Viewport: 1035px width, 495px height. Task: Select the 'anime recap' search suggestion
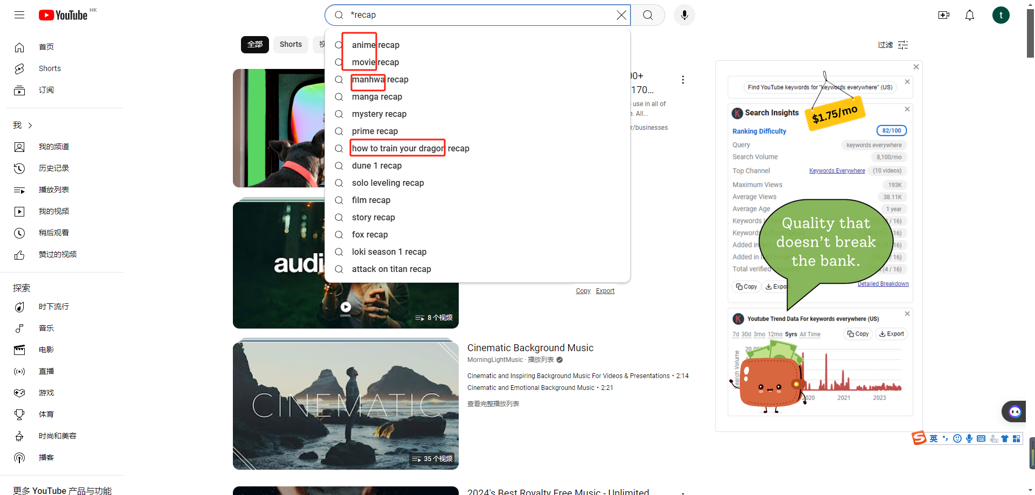pyautogui.click(x=375, y=45)
